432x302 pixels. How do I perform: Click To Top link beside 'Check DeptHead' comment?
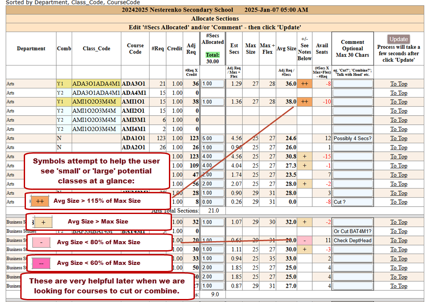[398, 240]
